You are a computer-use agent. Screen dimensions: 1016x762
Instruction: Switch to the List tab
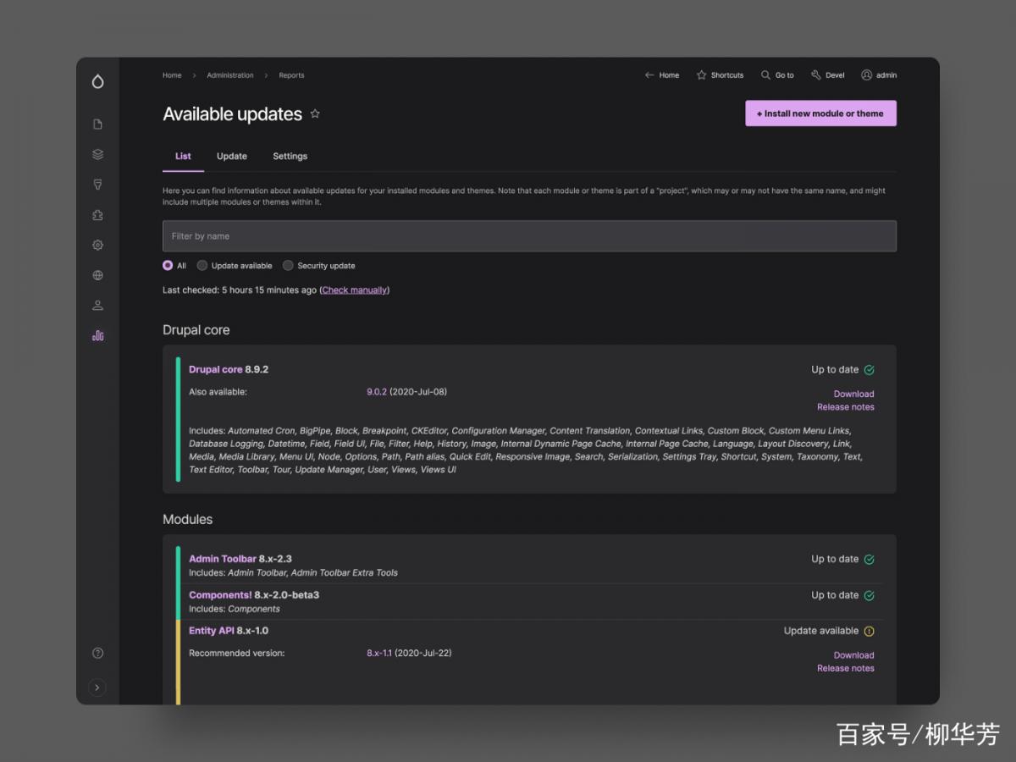(183, 157)
